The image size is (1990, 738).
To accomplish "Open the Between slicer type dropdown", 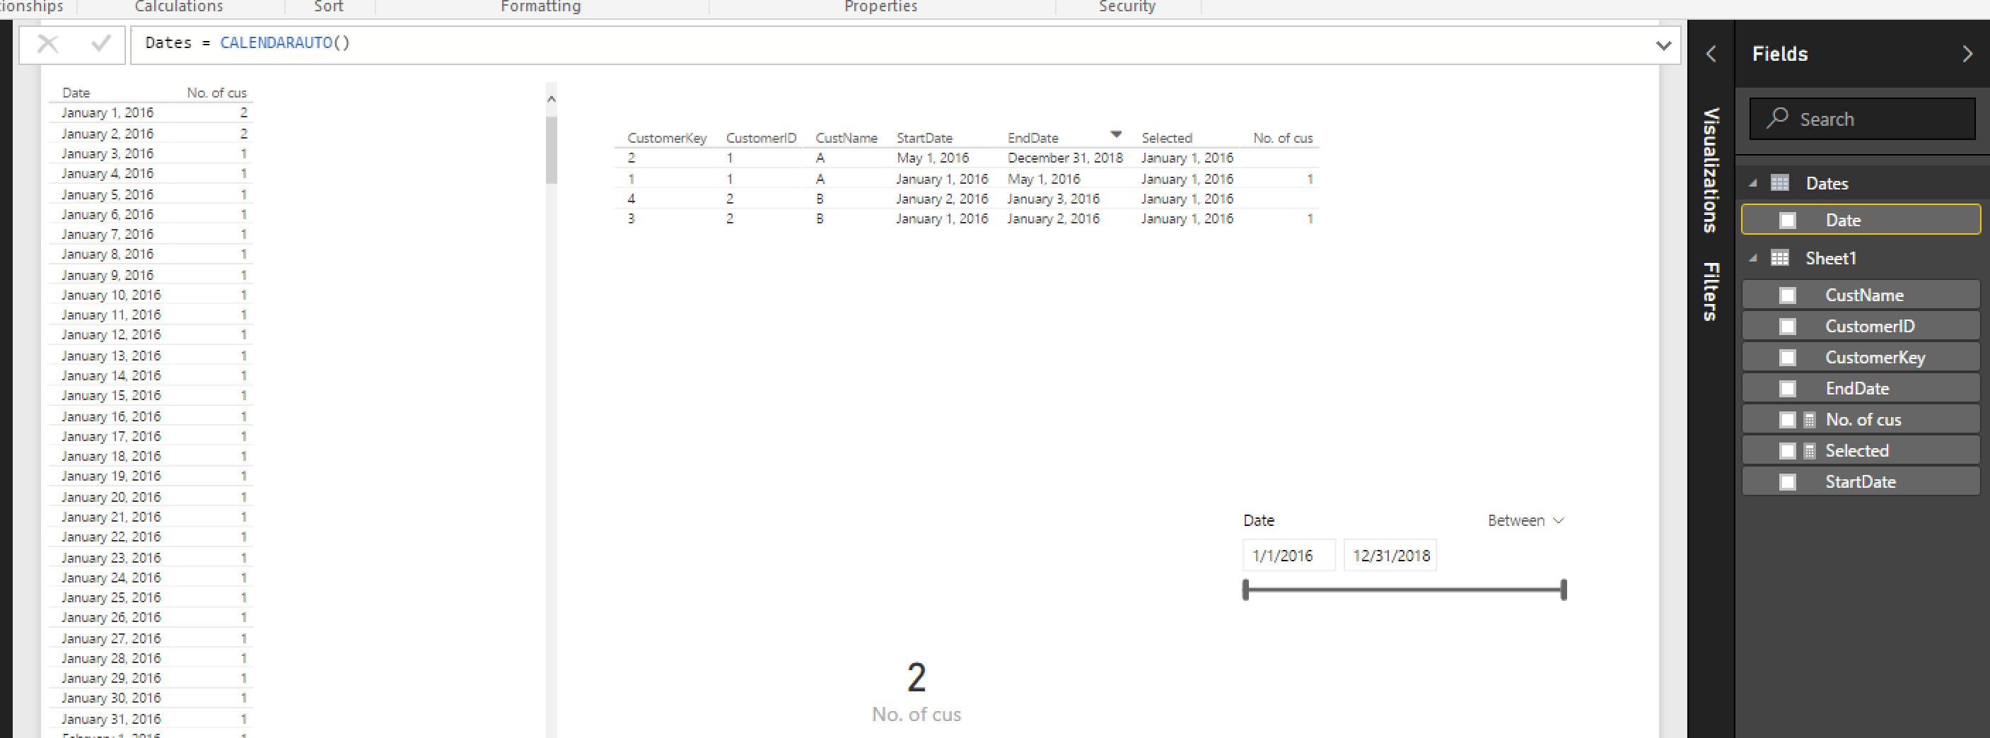I will tap(1525, 520).
